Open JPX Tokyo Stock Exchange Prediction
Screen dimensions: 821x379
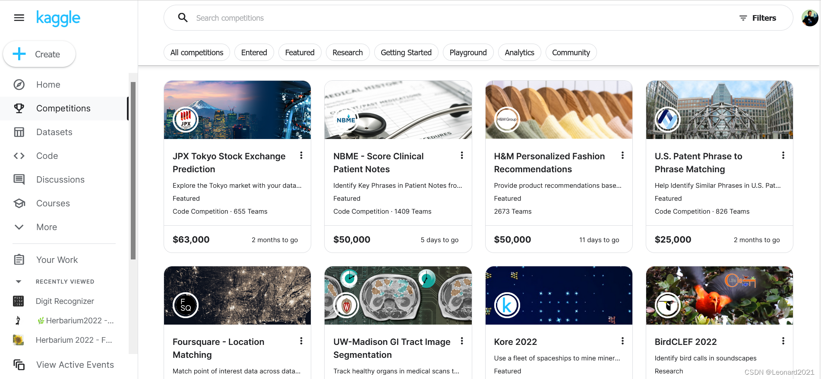point(229,163)
